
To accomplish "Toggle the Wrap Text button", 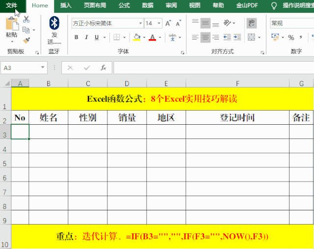I will tap(251, 23).
